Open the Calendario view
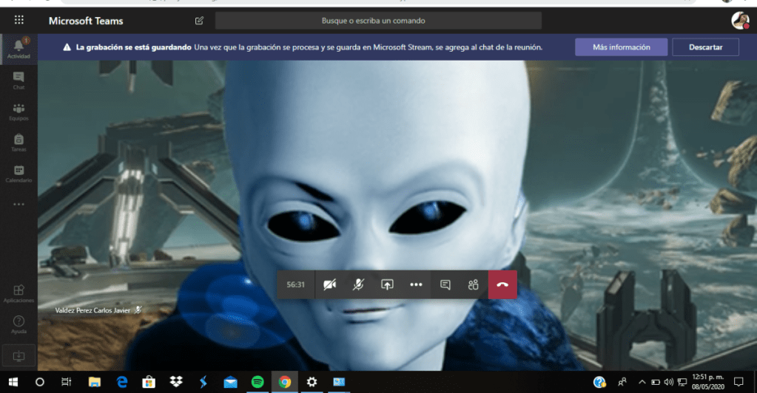757x393 pixels. click(x=18, y=174)
